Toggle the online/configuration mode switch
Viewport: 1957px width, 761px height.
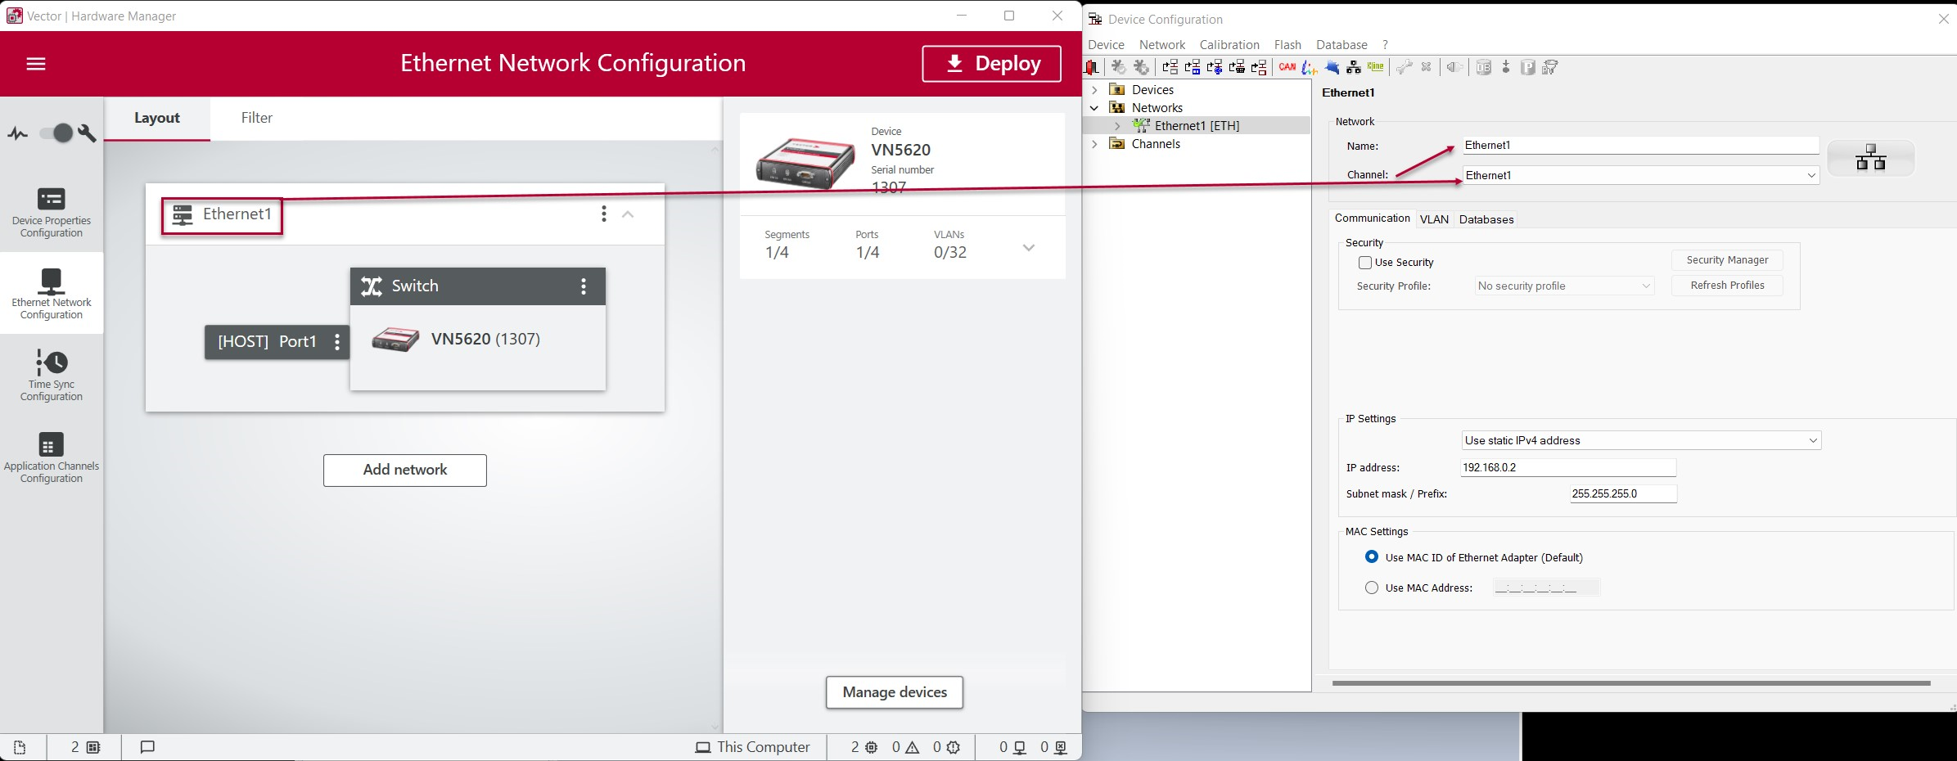click(x=57, y=133)
